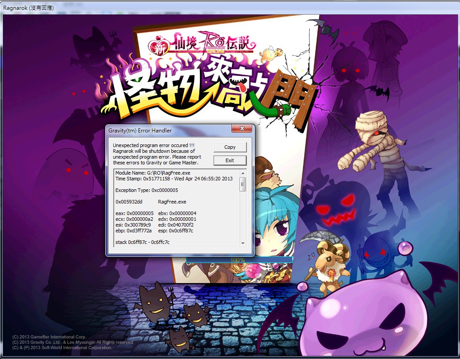Click the Copy button in Error Handler
The image size is (460, 359).
(230, 147)
